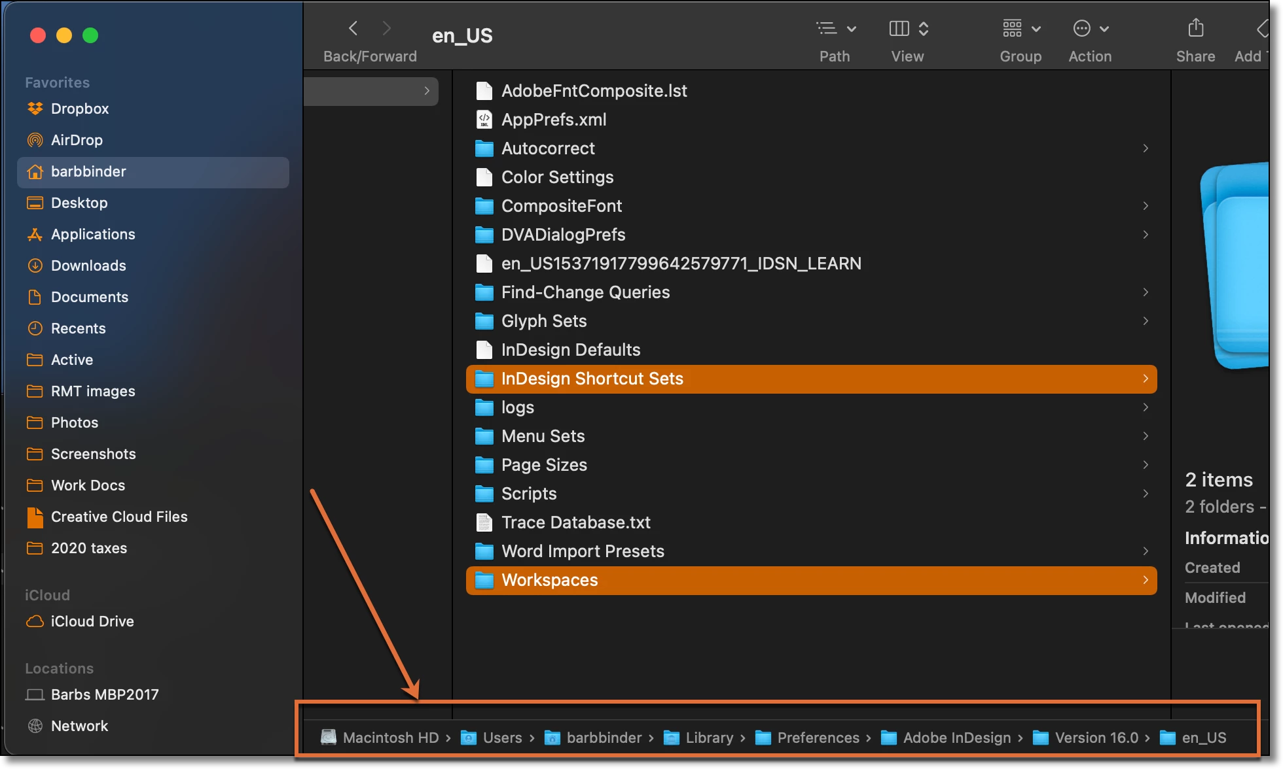This screenshot has width=1283, height=769.
Task: Change the View column switcher
Action: pos(908,29)
